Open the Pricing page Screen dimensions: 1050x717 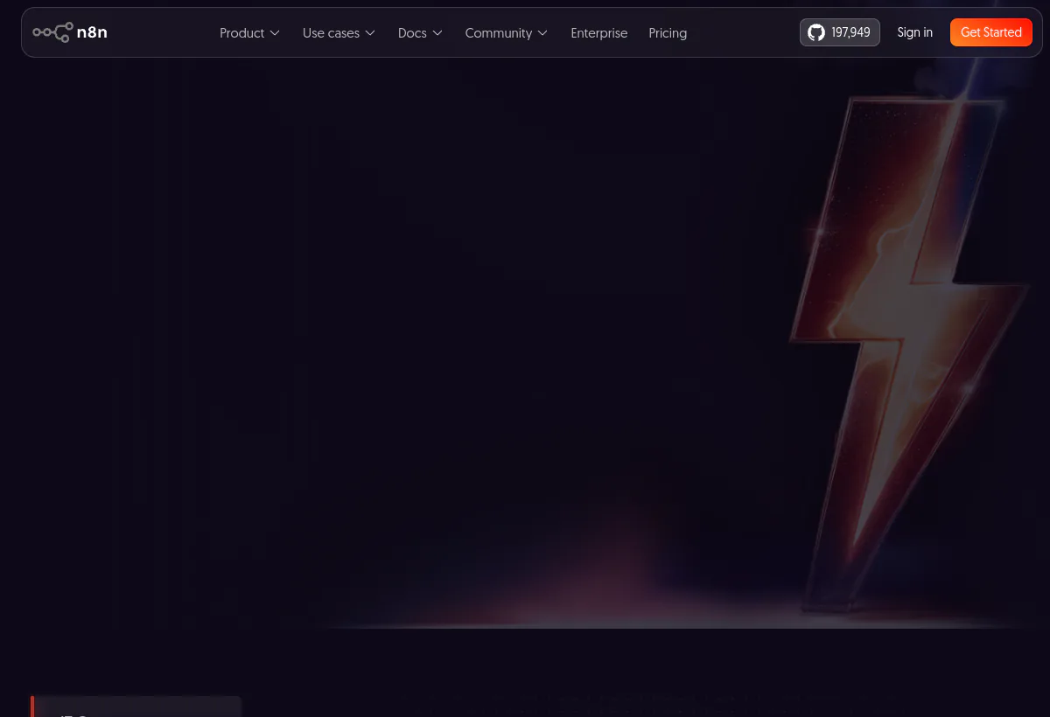(x=668, y=32)
